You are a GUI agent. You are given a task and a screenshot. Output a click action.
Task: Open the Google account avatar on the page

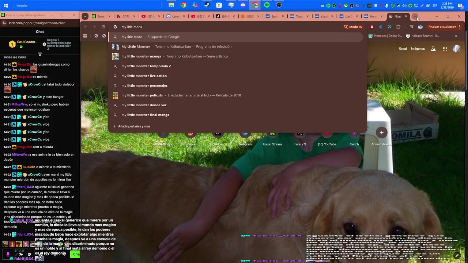pyautogui.click(x=456, y=49)
